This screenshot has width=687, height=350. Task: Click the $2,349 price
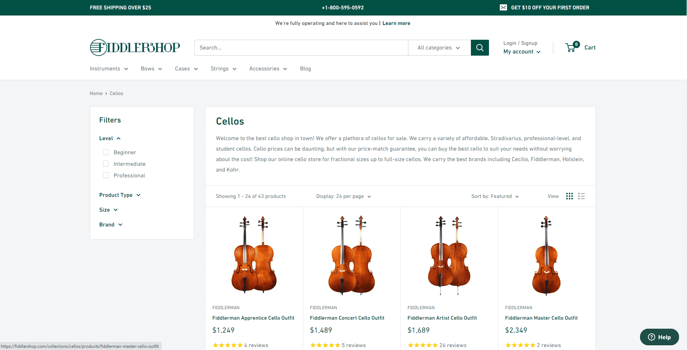coord(516,330)
